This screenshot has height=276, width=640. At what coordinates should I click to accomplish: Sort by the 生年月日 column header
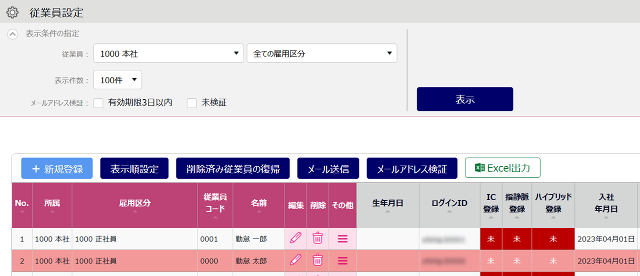tap(387, 205)
